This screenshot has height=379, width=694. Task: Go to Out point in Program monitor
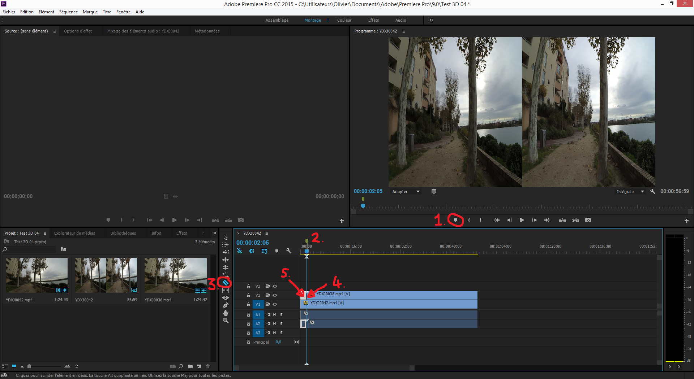pyautogui.click(x=547, y=220)
